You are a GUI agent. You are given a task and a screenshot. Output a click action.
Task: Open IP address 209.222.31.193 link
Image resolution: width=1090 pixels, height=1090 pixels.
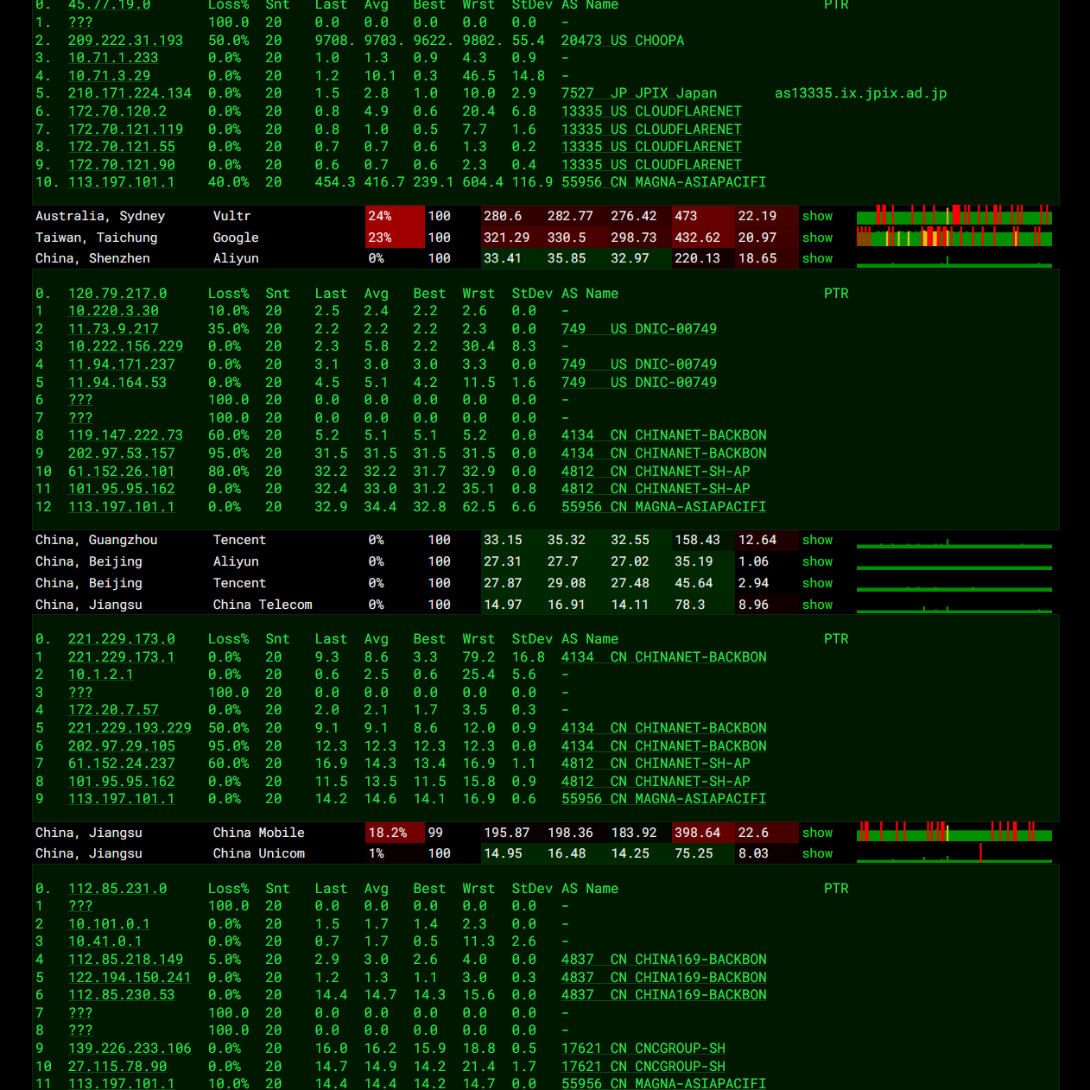coord(125,41)
